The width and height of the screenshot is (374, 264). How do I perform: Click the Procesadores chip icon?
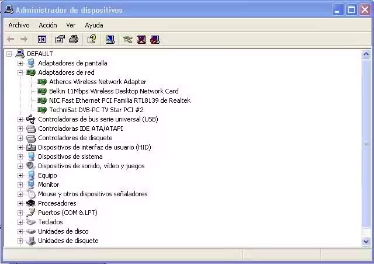31,203
